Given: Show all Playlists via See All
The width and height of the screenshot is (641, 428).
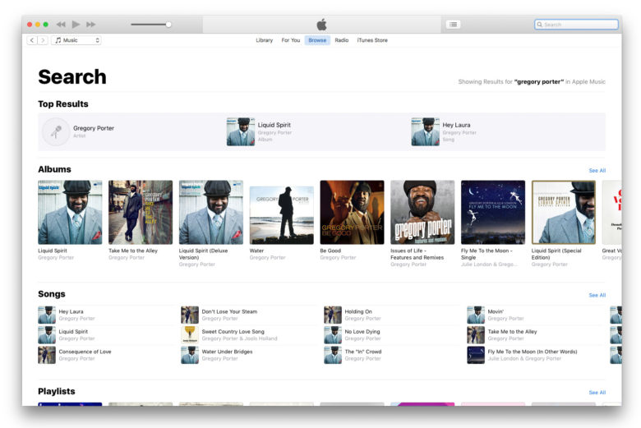Looking at the screenshot, I should coord(597,393).
